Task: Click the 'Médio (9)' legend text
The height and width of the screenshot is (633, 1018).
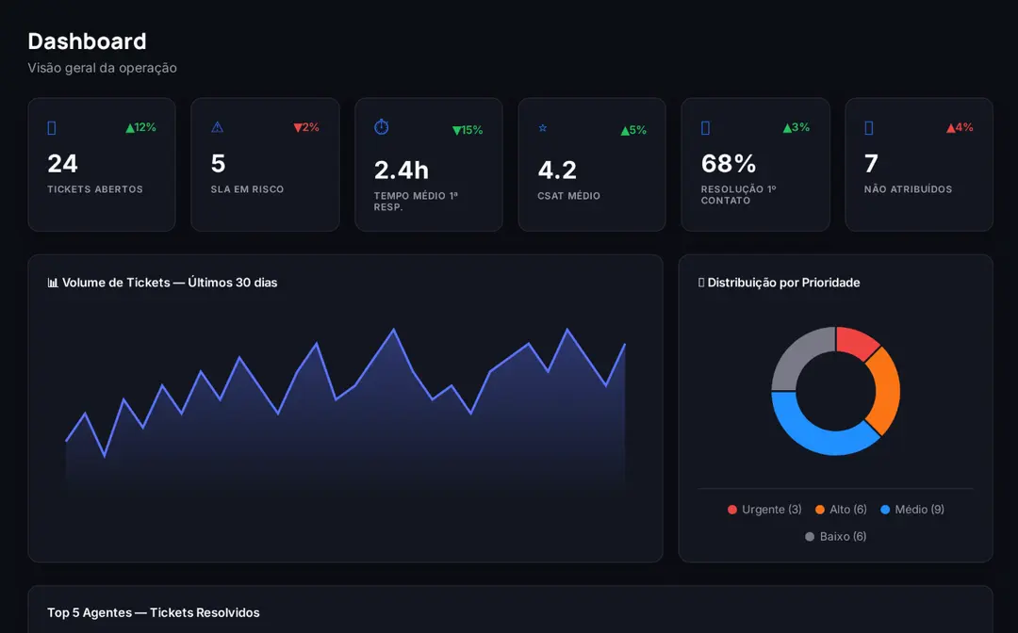Action: (x=920, y=510)
